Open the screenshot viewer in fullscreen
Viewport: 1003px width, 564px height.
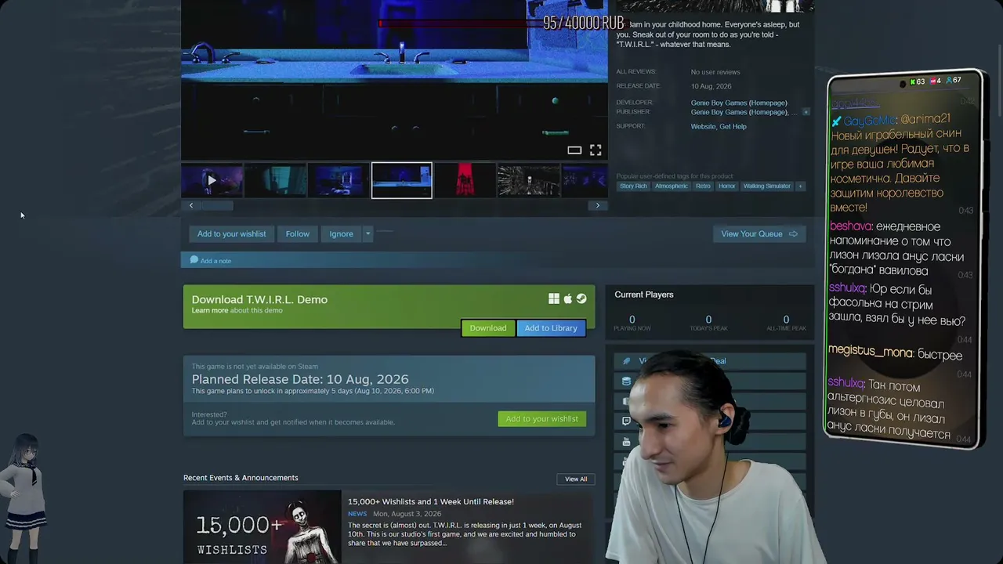596,150
